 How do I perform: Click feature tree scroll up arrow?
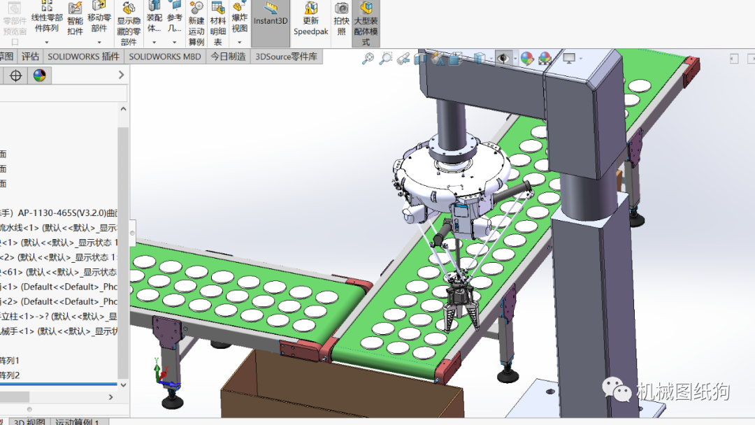click(123, 109)
